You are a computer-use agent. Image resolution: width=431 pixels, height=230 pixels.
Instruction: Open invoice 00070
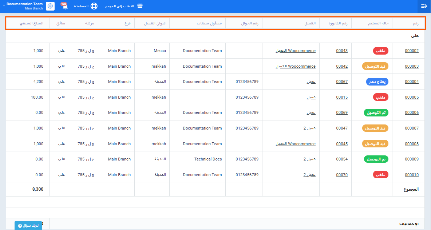coord(342,175)
